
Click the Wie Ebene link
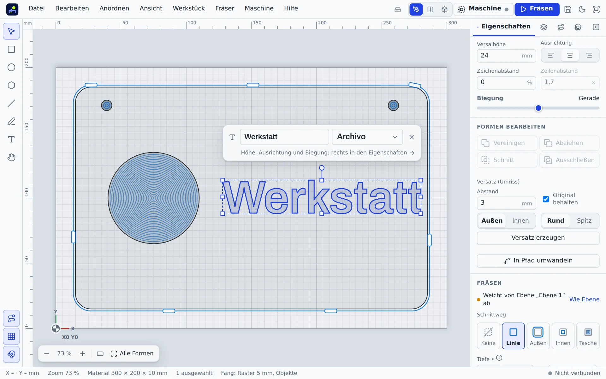point(584,299)
